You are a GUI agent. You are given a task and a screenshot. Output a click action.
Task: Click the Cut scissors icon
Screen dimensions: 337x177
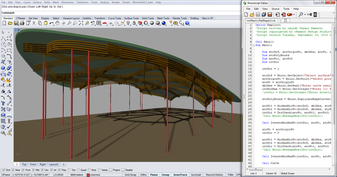coord(34,23)
